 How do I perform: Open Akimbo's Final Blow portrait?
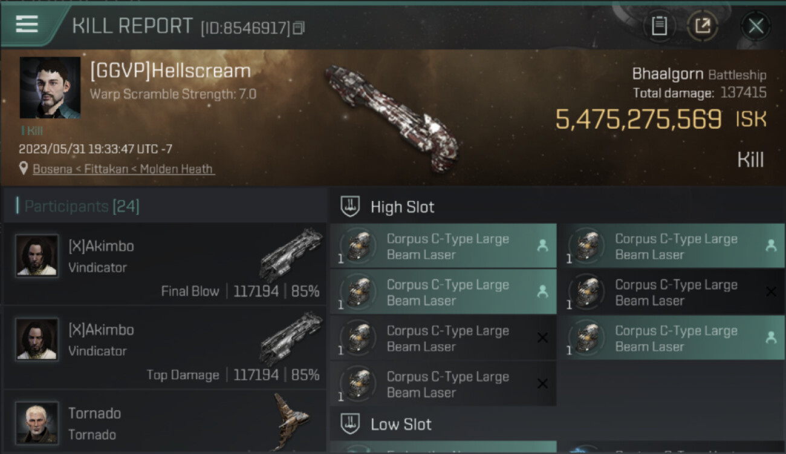point(37,255)
